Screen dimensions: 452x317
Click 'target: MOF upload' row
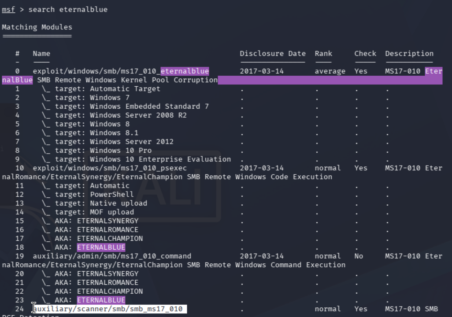tap(94, 212)
